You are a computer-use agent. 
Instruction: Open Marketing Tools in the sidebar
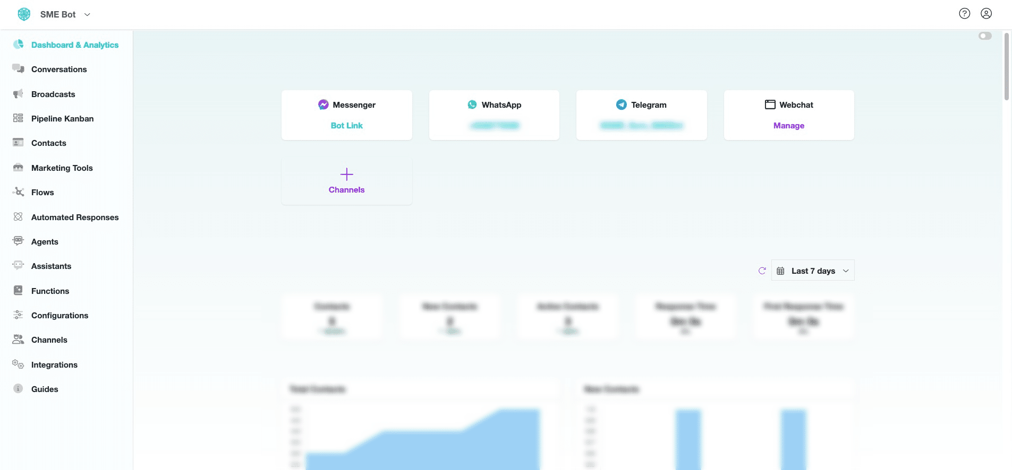pos(62,168)
